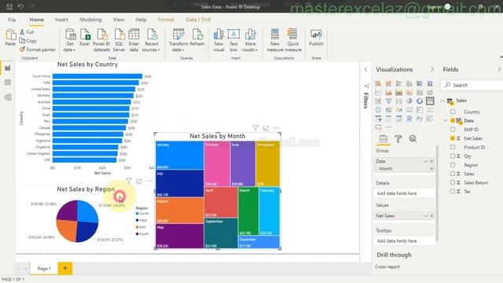Click the Format painter button

point(37,50)
